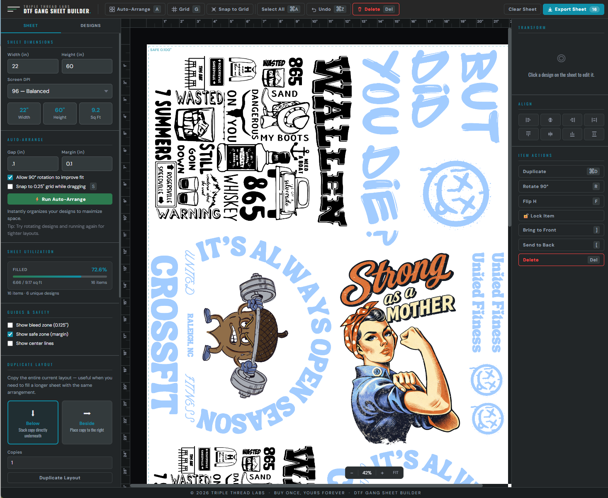Click the align left icon

(x=528, y=120)
